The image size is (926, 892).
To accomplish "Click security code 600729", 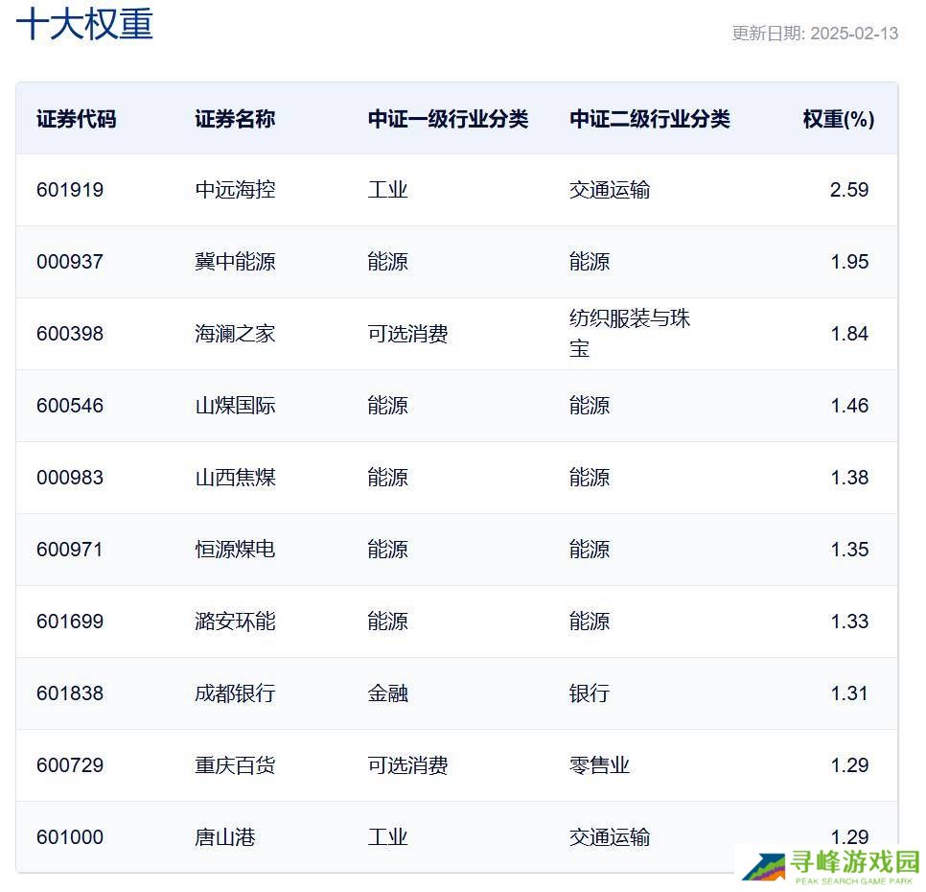I will coord(70,766).
